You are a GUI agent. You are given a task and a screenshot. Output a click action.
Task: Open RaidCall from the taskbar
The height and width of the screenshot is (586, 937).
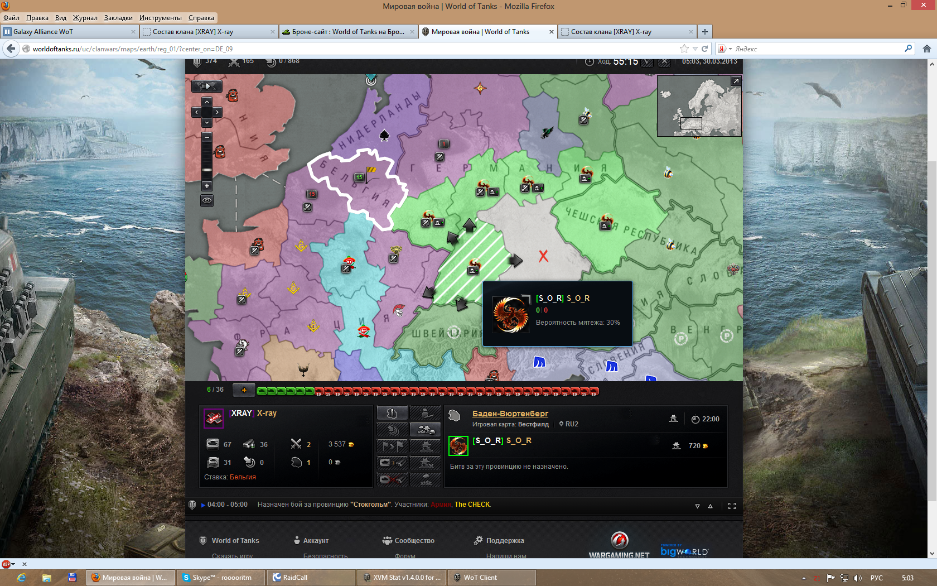pos(311,578)
